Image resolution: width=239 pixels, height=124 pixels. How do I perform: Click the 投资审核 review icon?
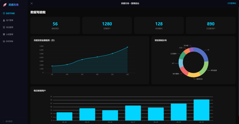(x=4, y=41)
